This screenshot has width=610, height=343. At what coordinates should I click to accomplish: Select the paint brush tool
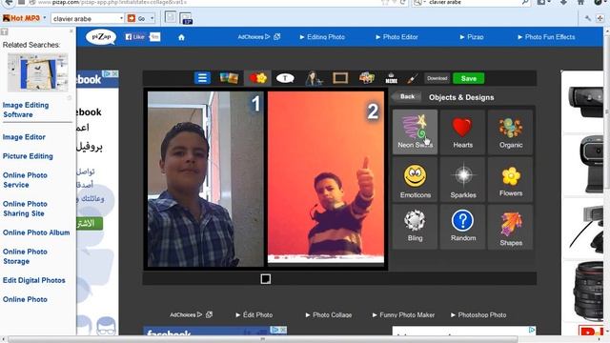pyautogui.click(x=412, y=78)
